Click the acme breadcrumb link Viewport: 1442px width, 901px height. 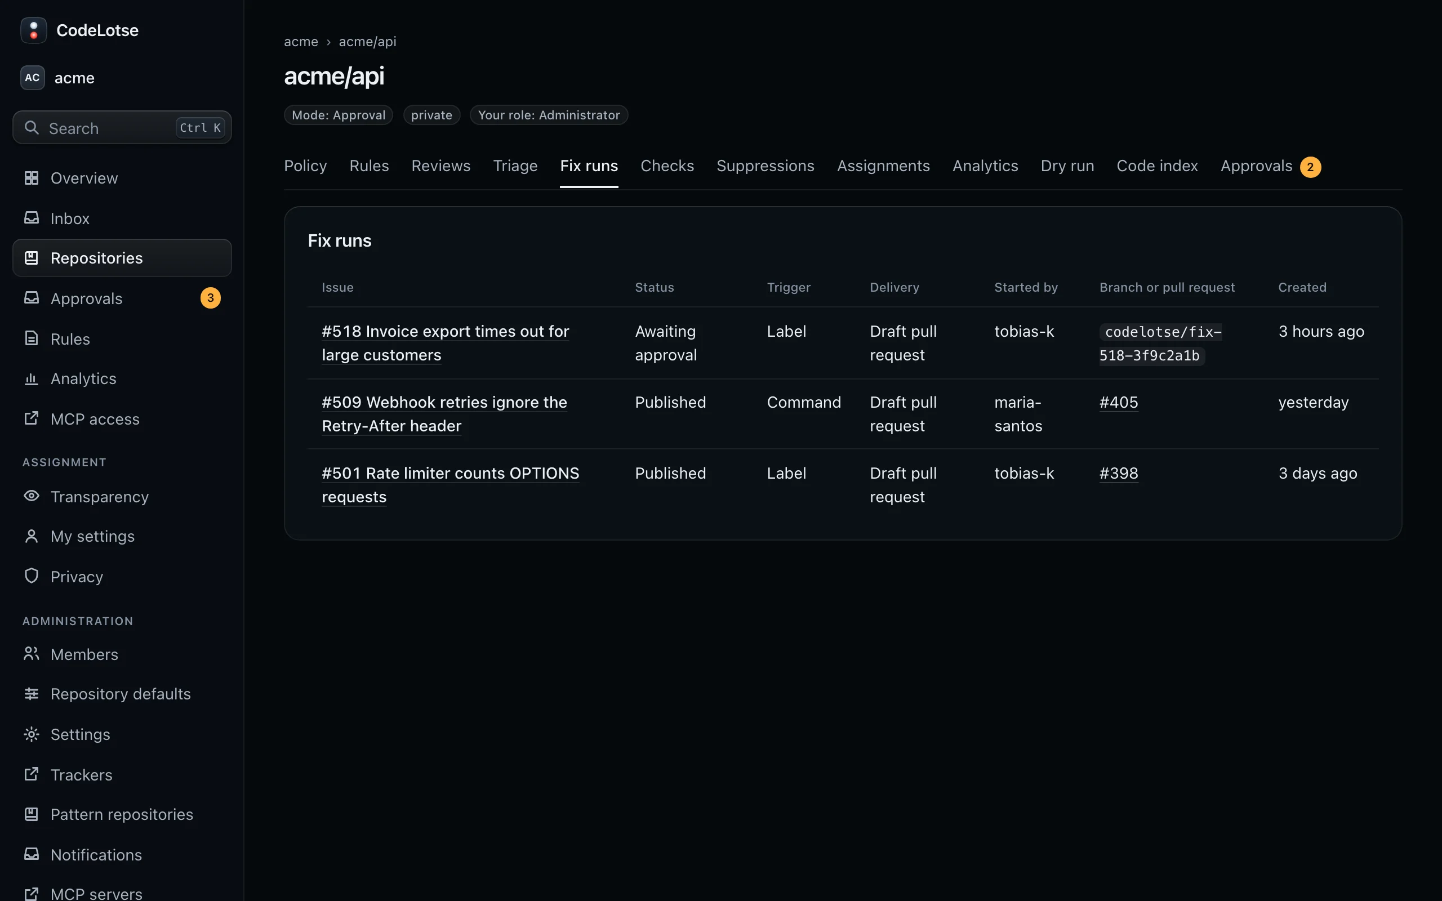click(x=301, y=42)
